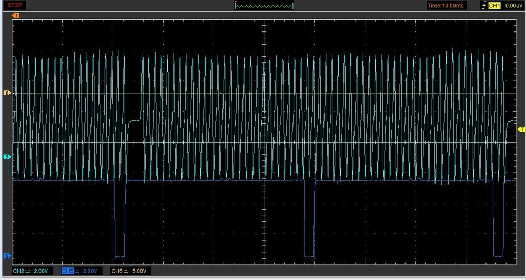Click the channel 6 ground level marker
Screen dimensions: 526x280
(7, 93)
